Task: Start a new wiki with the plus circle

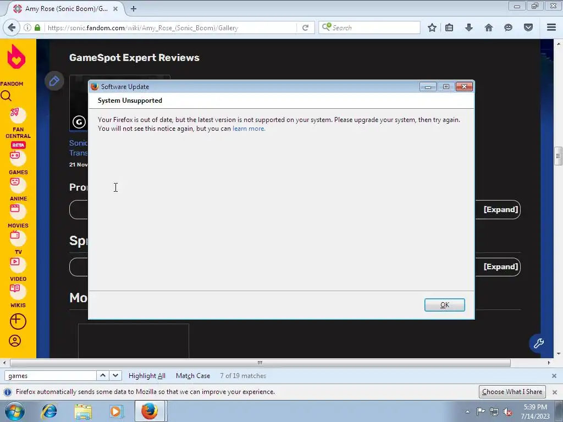Action: coord(18,321)
